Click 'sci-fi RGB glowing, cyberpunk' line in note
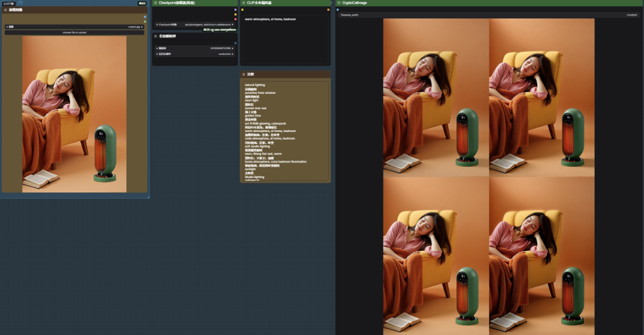 pyautogui.click(x=265, y=124)
